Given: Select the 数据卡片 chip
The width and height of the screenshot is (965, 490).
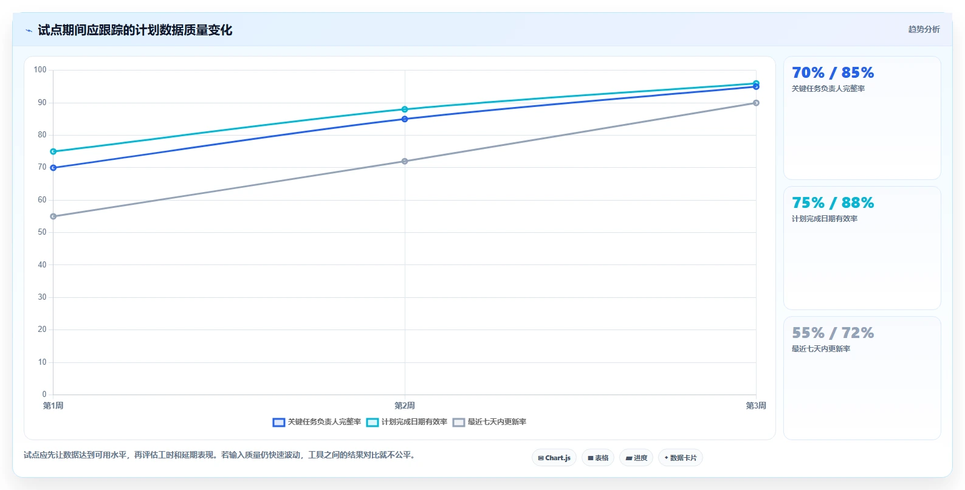Looking at the screenshot, I should [681, 458].
